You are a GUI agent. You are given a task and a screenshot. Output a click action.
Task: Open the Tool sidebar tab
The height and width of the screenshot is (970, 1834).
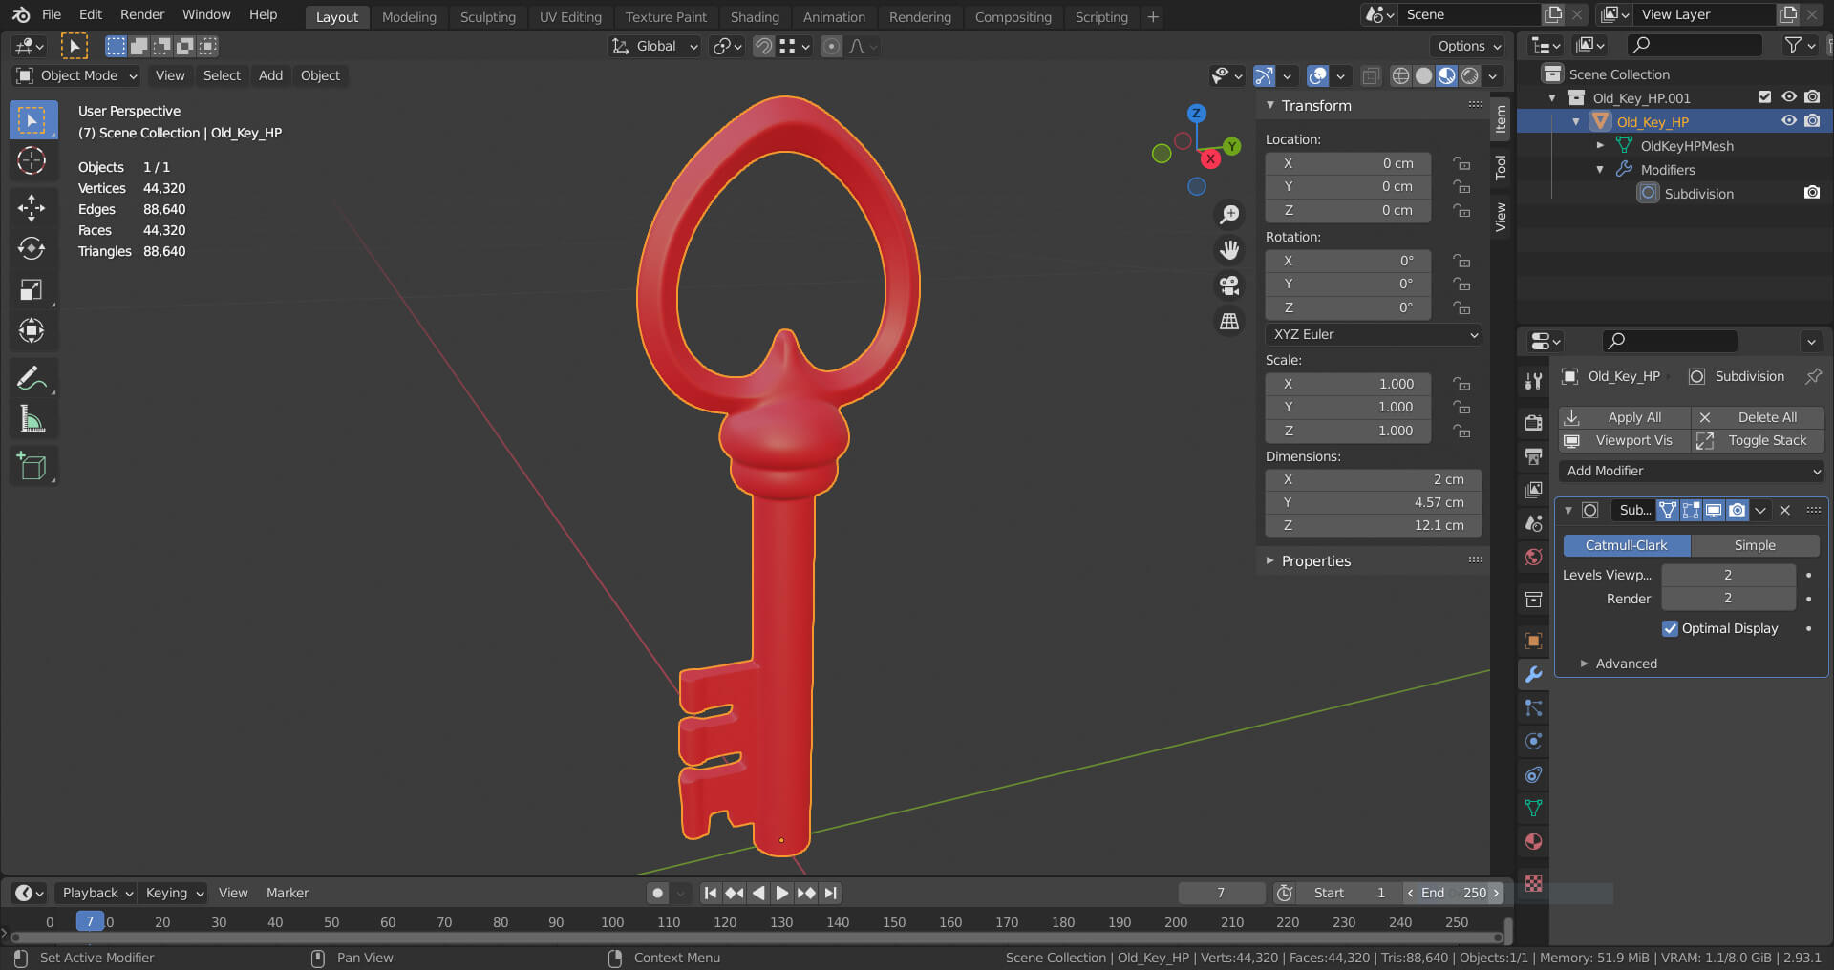pos(1501,167)
